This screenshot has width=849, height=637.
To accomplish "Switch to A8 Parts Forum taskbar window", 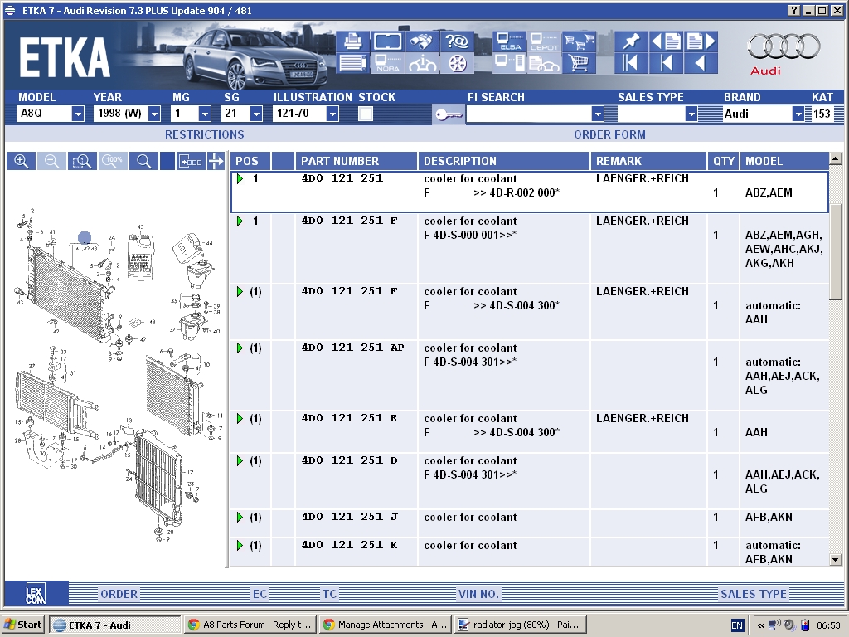I will (250, 625).
